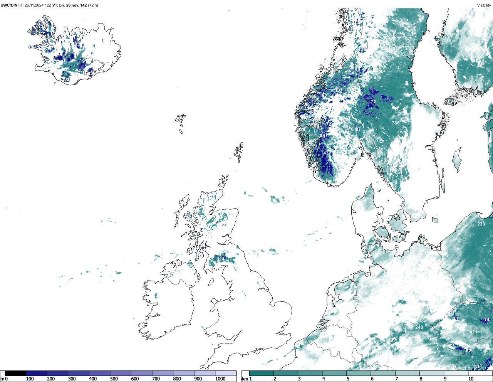The width and height of the screenshot is (493, 382).
Task: Click the valid time 'þri. 26.nóv. 14Z'
Action: [74, 5]
